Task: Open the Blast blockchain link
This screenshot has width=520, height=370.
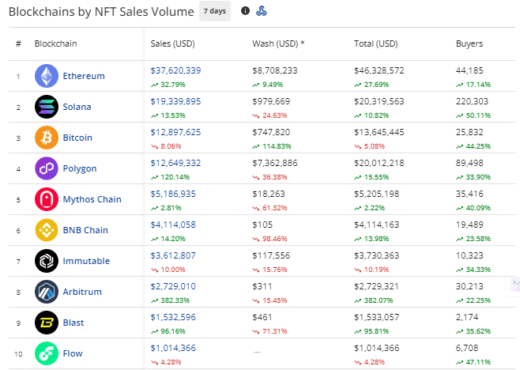Action: pyautogui.click(x=73, y=323)
